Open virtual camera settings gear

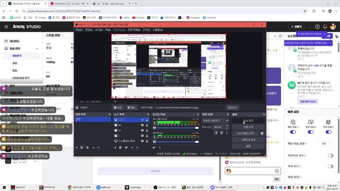point(262,133)
